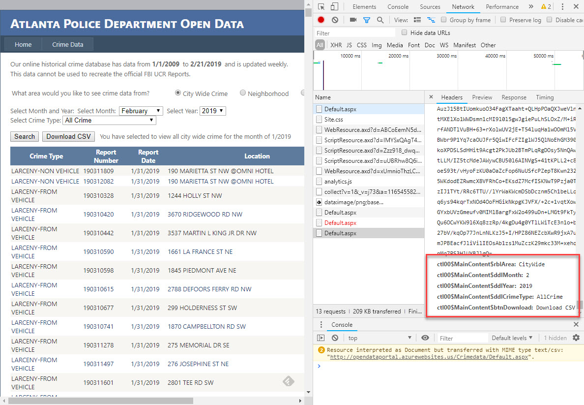Toggle the network filter funnel icon
The image size is (584, 405).
click(x=366, y=20)
